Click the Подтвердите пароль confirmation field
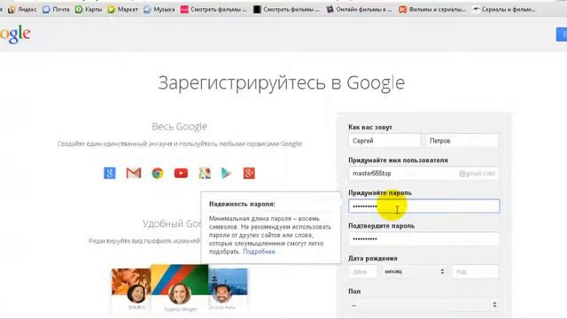The height and width of the screenshot is (319, 567). tap(423, 238)
